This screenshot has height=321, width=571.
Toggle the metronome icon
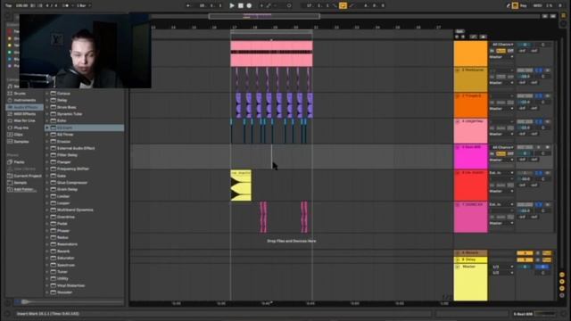(x=65, y=5)
